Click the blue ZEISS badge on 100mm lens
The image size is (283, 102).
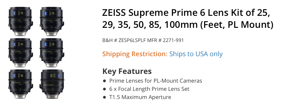coord(58,75)
